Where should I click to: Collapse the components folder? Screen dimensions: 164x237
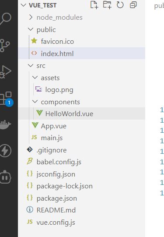[35, 102]
